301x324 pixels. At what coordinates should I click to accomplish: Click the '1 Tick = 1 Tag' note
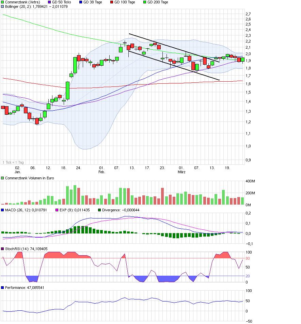13,162
